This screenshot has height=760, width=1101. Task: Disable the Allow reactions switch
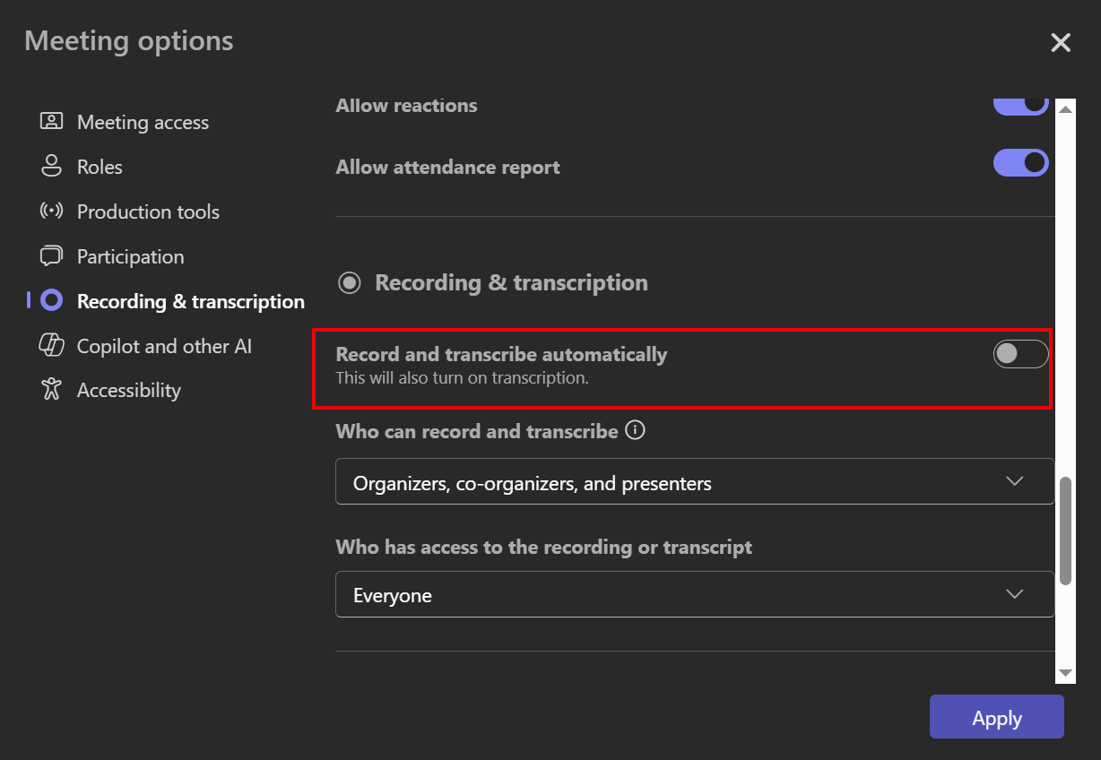click(x=1020, y=105)
